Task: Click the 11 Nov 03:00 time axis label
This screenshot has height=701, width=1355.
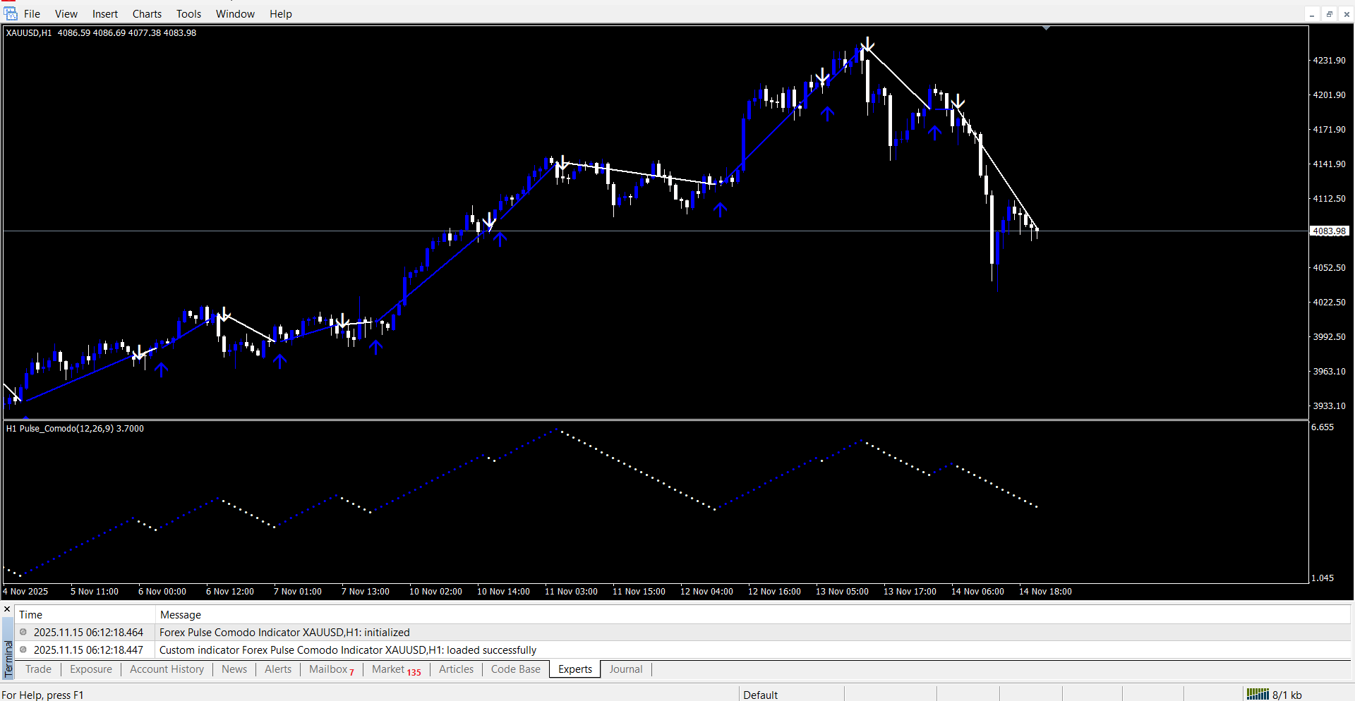Action: [x=571, y=592]
